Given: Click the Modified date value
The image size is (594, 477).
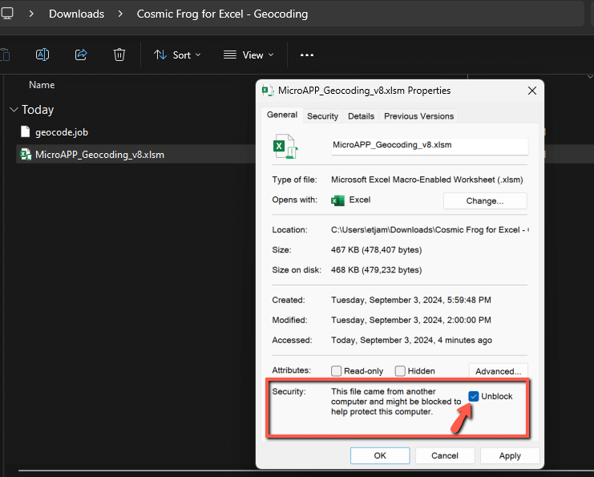Looking at the screenshot, I should [411, 320].
